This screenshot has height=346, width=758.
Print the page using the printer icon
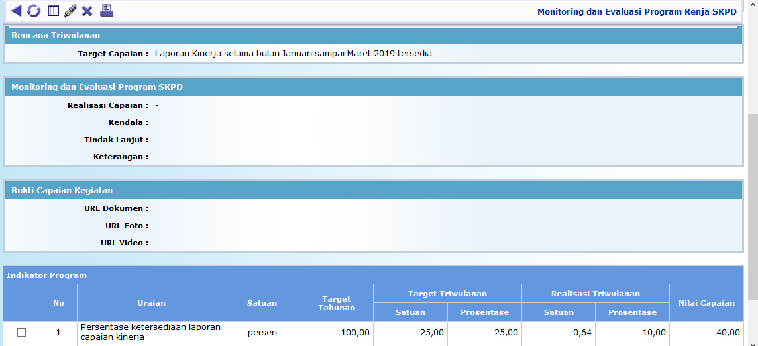click(107, 11)
